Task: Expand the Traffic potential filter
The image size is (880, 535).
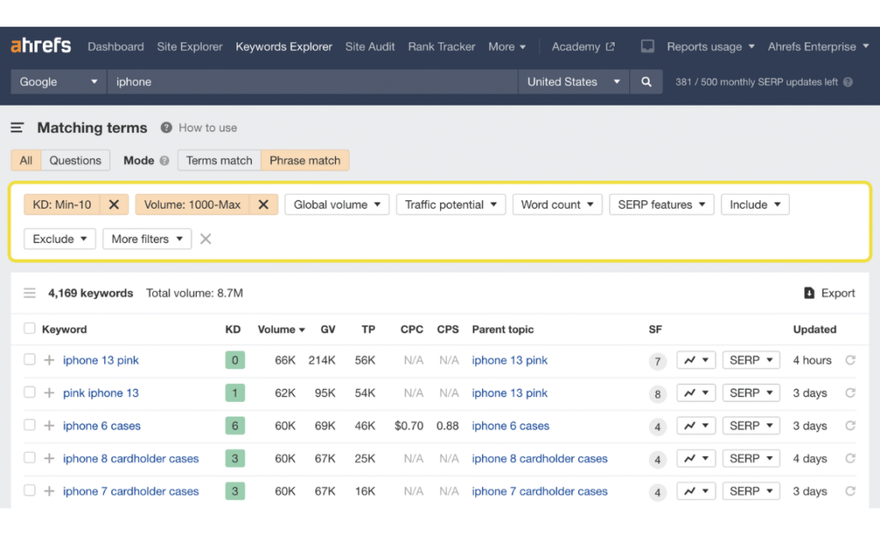Action: click(x=450, y=204)
